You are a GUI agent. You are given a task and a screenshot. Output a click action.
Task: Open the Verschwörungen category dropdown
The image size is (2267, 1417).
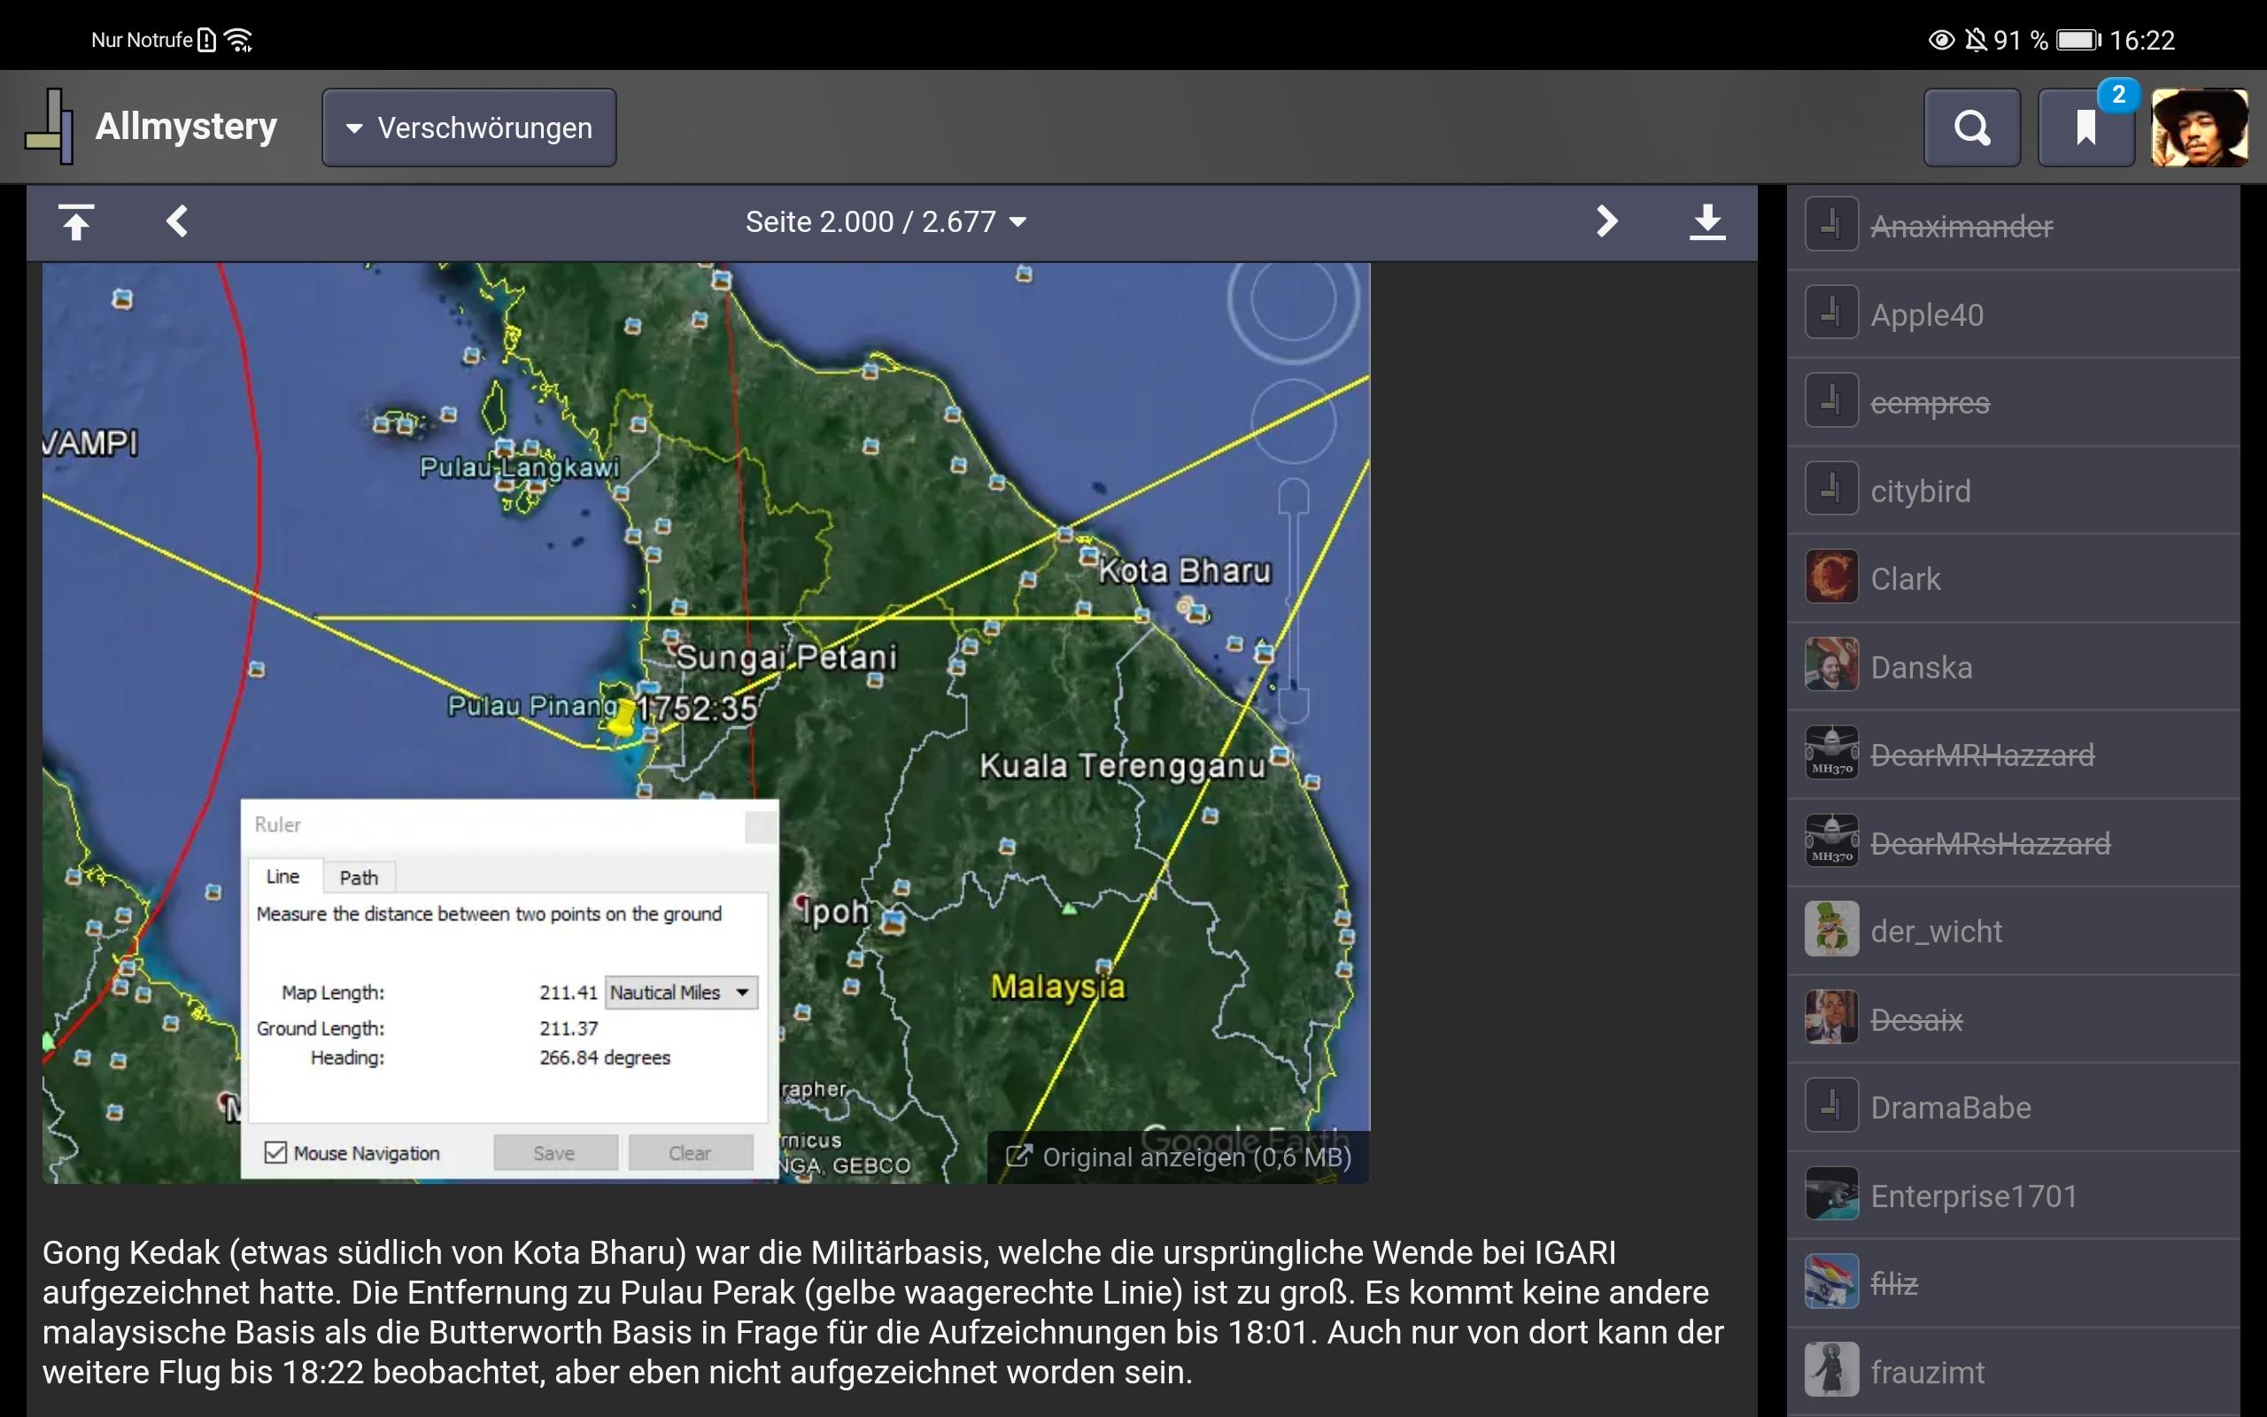(468, 128)
